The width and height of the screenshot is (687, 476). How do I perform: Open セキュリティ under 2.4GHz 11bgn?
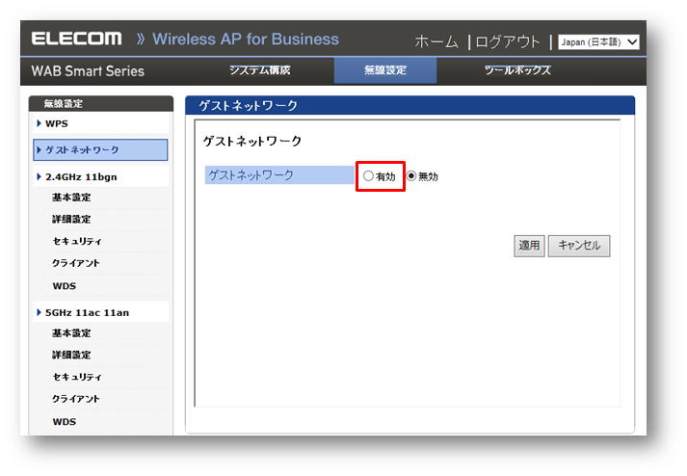[x=77, y=241]
